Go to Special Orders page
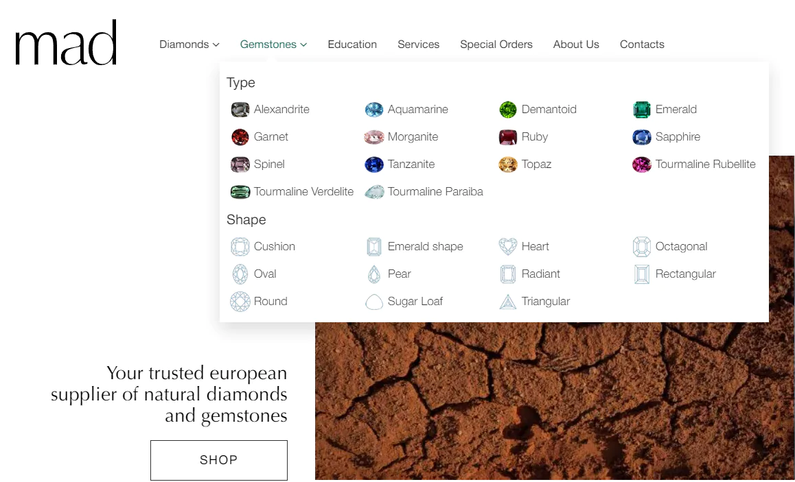The width and height of the screenshot is (795, 482). click(496, 45)
